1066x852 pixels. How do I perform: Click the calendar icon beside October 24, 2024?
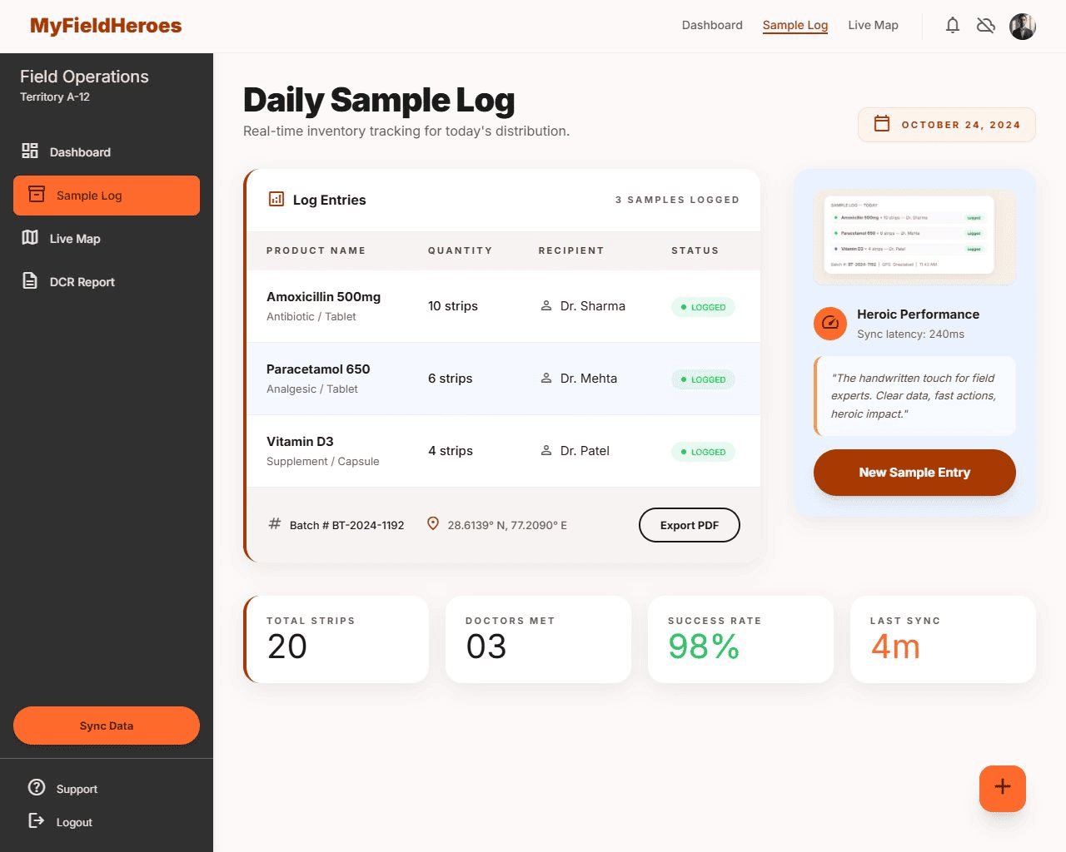882,123
